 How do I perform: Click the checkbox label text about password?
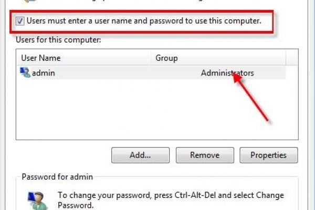coord(143,22)
